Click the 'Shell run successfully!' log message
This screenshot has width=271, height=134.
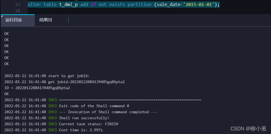click(57, 118)
